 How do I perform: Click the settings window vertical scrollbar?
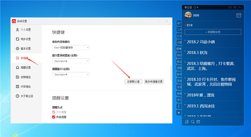(x=171, y=73)
